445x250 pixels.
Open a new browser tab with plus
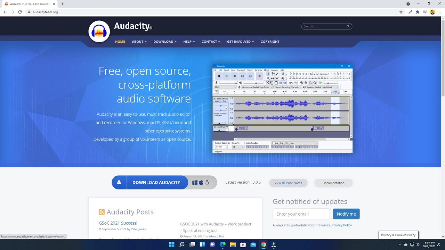coord(63,4)
